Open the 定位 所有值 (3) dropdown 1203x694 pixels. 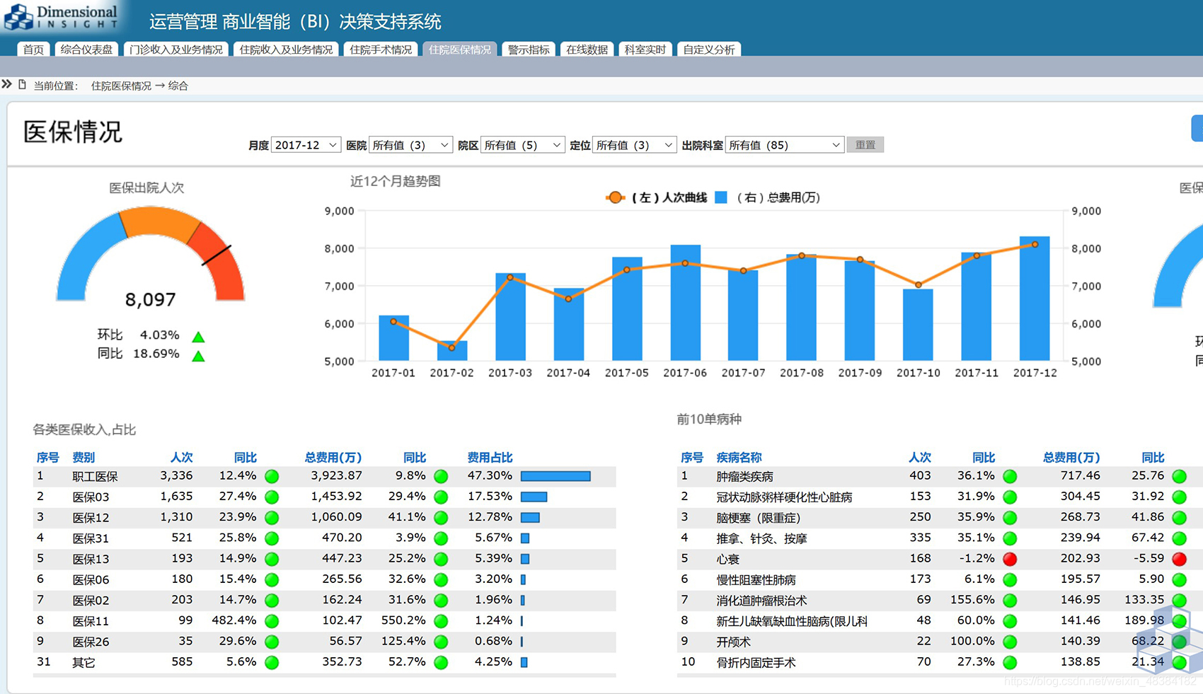(634, 145)
